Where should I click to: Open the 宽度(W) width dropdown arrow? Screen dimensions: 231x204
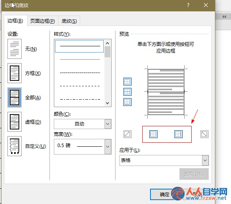(x=108, y=147)
